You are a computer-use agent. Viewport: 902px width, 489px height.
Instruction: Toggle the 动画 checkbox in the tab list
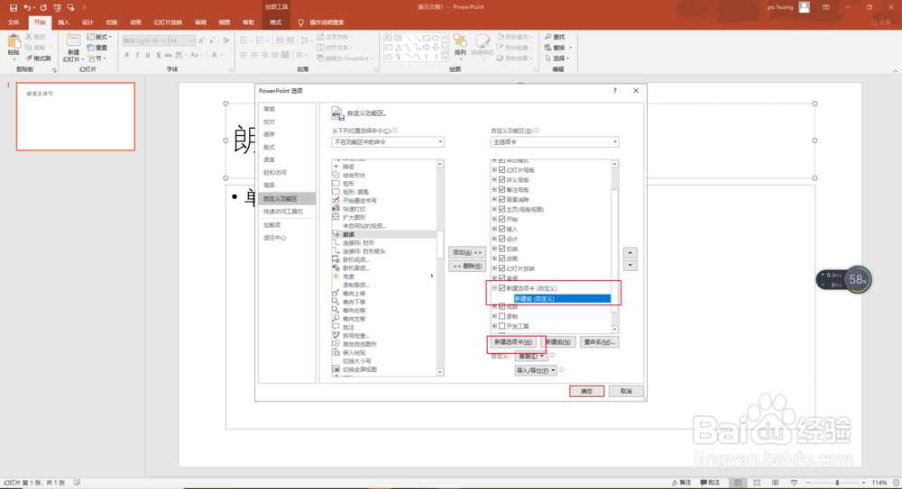tap(502, 258)
